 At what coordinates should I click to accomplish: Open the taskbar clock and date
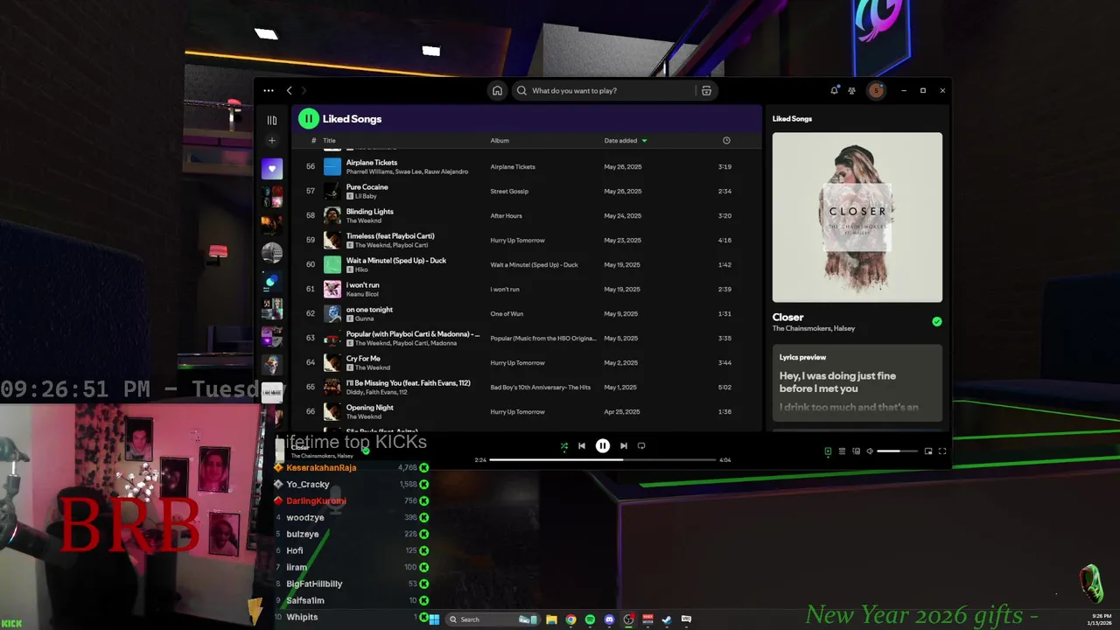[x=1101, y=619]
